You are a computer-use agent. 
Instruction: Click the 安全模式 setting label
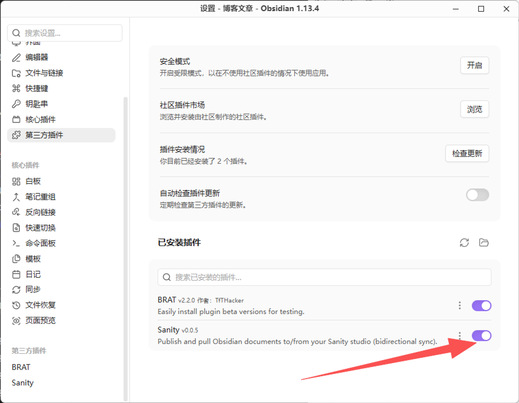(175, 62)
